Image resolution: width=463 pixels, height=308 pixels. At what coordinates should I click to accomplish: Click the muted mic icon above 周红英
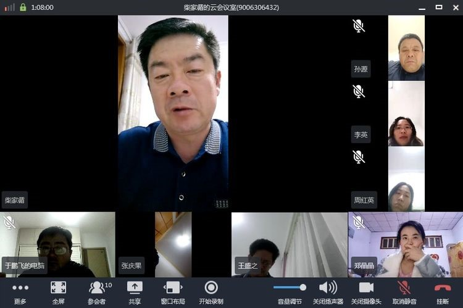(x=359, y=157)
